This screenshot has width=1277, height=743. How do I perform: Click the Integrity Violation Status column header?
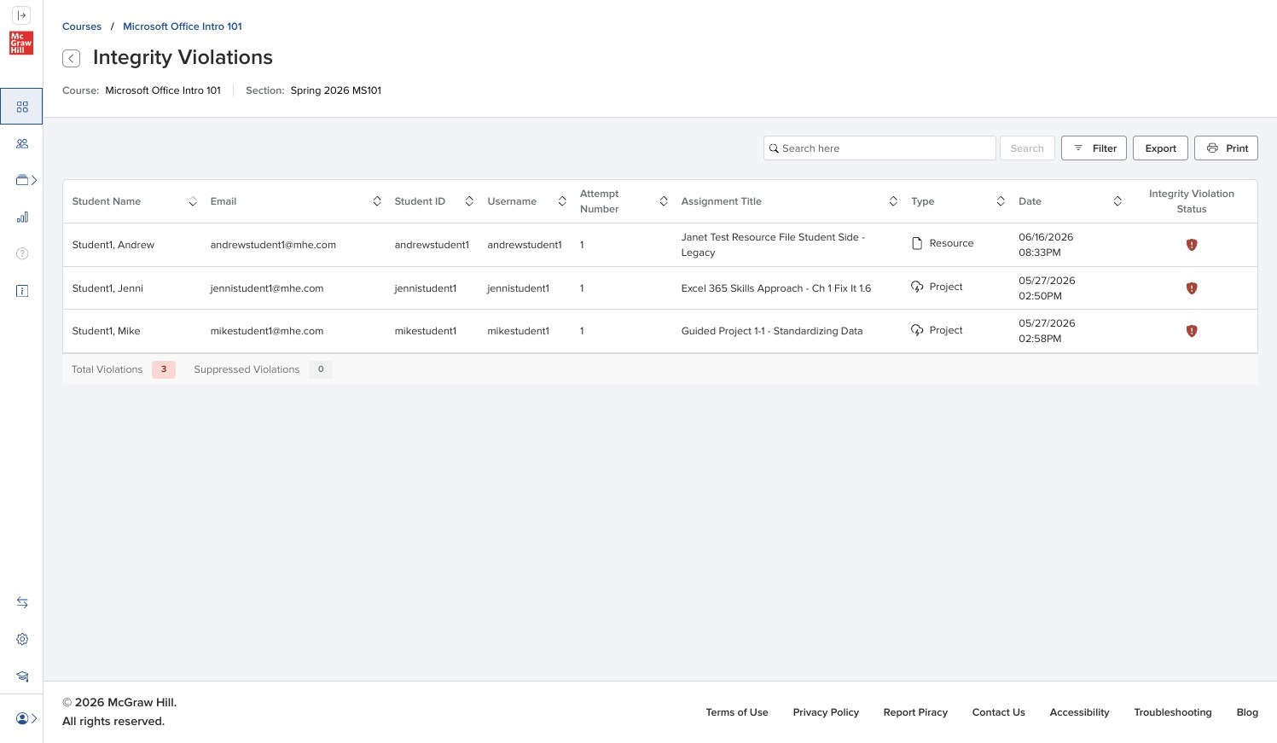[x=1192, y=201]
